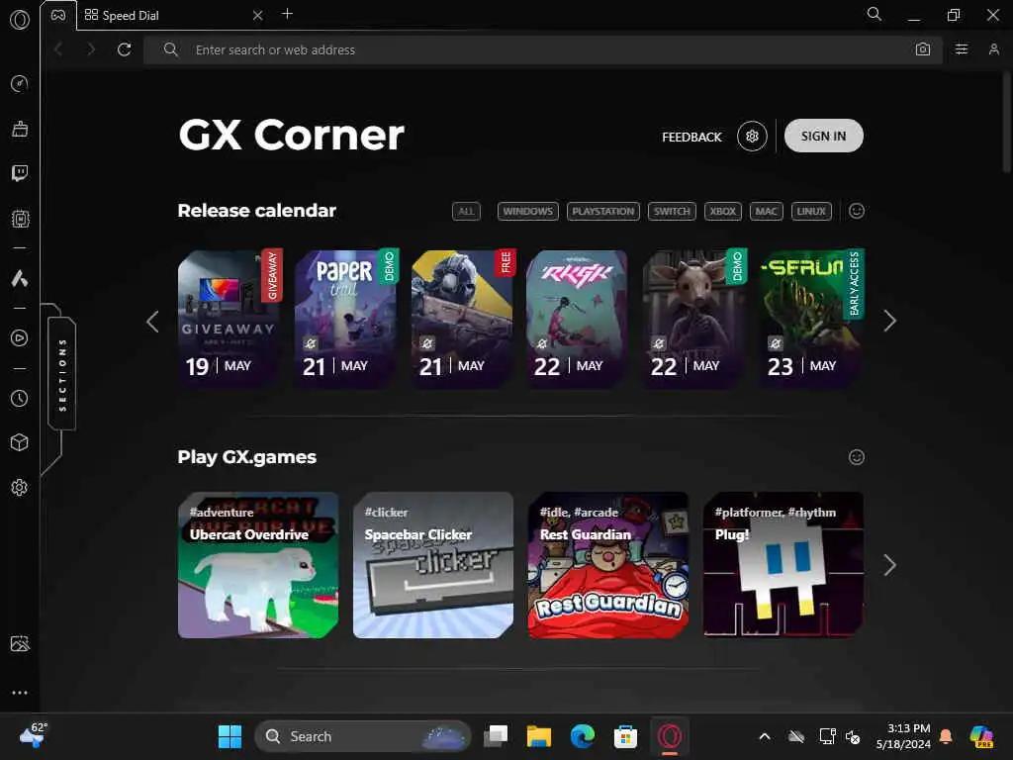Click the Play GX.games smiley feedback icon
This screenshot has height=760, width=1013.
coord(856,457)
